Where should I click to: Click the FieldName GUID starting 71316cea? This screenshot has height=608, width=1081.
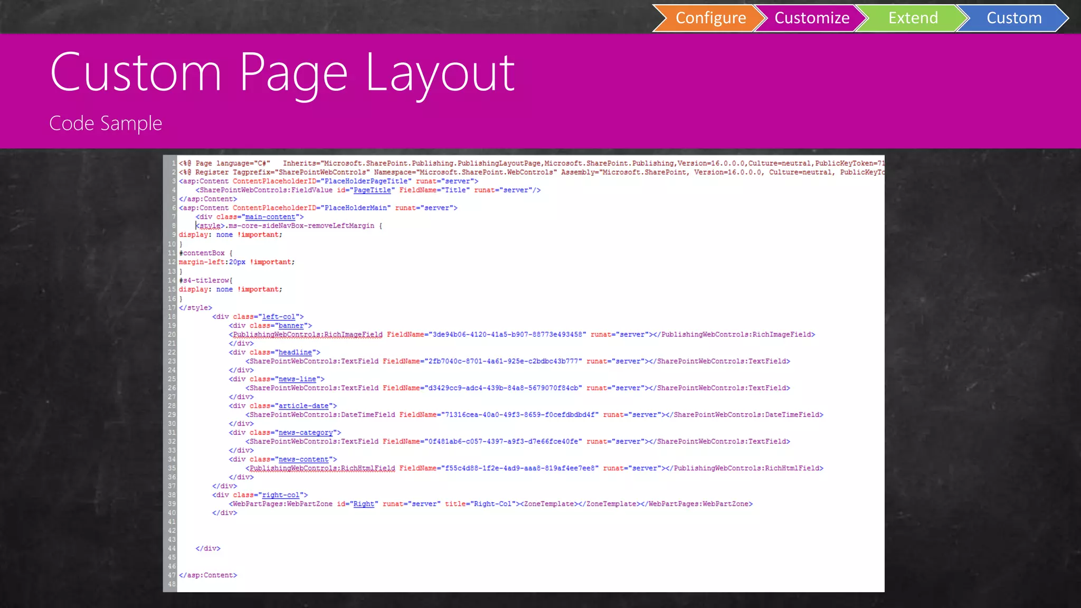click(520, 415)
